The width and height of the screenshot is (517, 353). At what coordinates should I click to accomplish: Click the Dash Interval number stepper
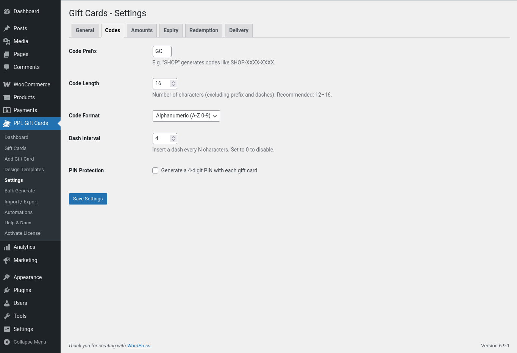click(173, 139)
